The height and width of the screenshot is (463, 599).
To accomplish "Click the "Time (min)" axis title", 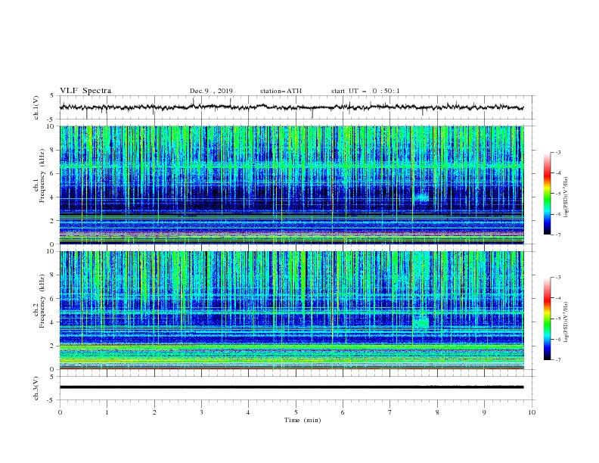I will point(303,420).
